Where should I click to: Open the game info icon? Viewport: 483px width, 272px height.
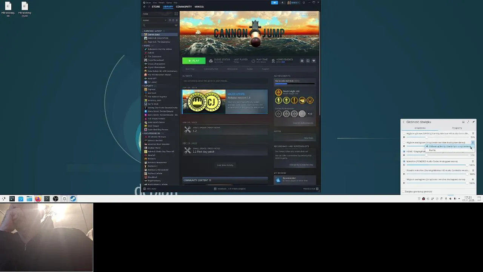(308, 61)
